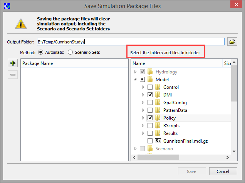Click the green plus add package icon
Viewport: 245px width, 183px height.
(x=13, y=63)
